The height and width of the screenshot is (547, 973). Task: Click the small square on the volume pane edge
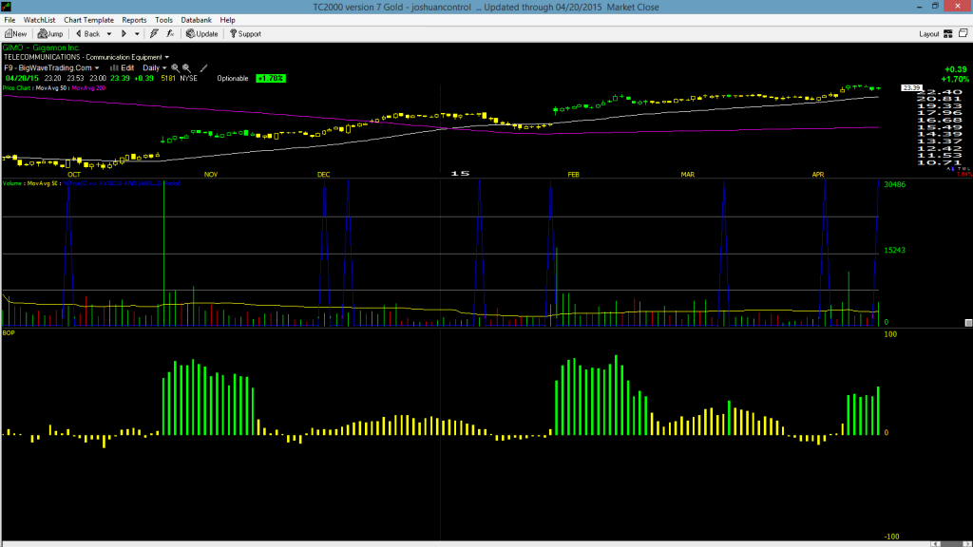(968, 323)
